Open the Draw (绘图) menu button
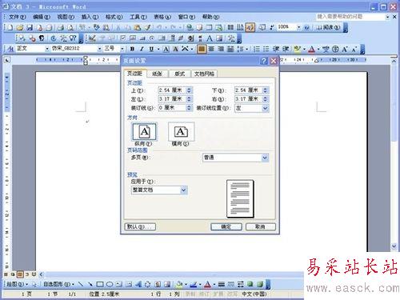The image size is (400, 300). coord(17,284)
